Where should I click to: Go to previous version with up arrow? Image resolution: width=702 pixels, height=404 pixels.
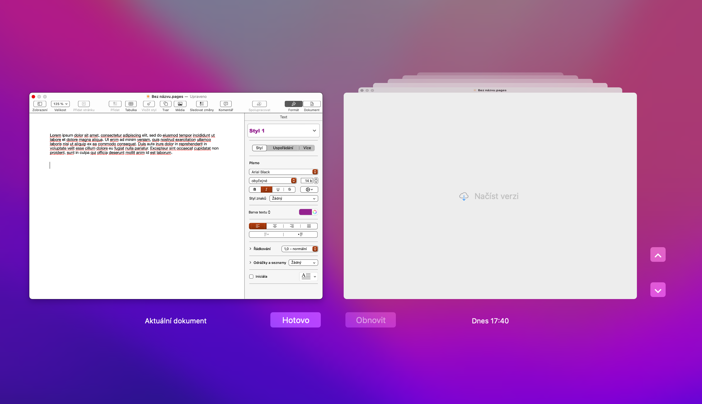(x=658, y=255)
